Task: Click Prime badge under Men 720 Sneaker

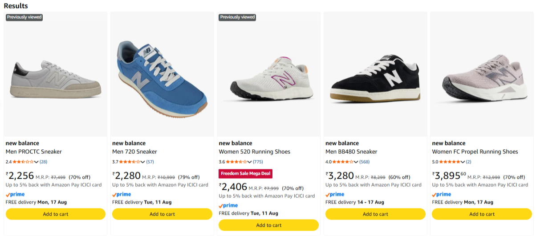Action: 122,194
